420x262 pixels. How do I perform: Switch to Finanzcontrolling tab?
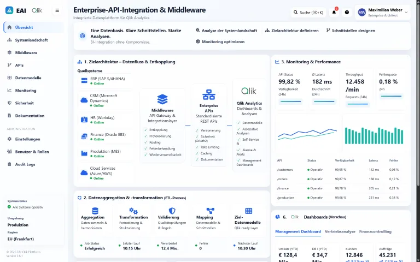[375, 231]
